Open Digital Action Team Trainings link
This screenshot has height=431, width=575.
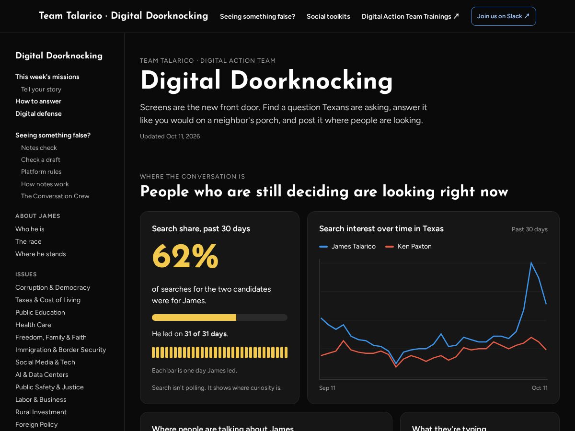click(x=410, y=16)
